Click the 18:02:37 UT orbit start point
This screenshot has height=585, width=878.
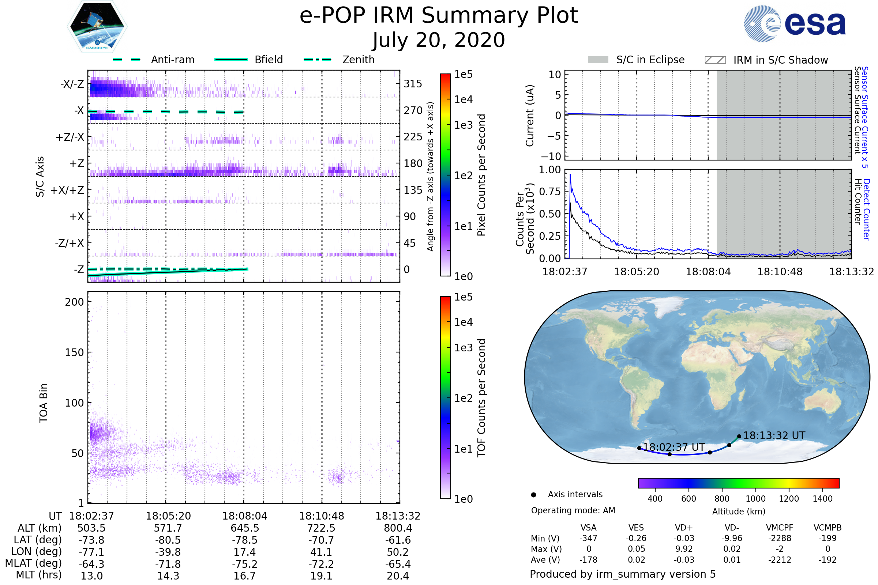coord(639,448)
